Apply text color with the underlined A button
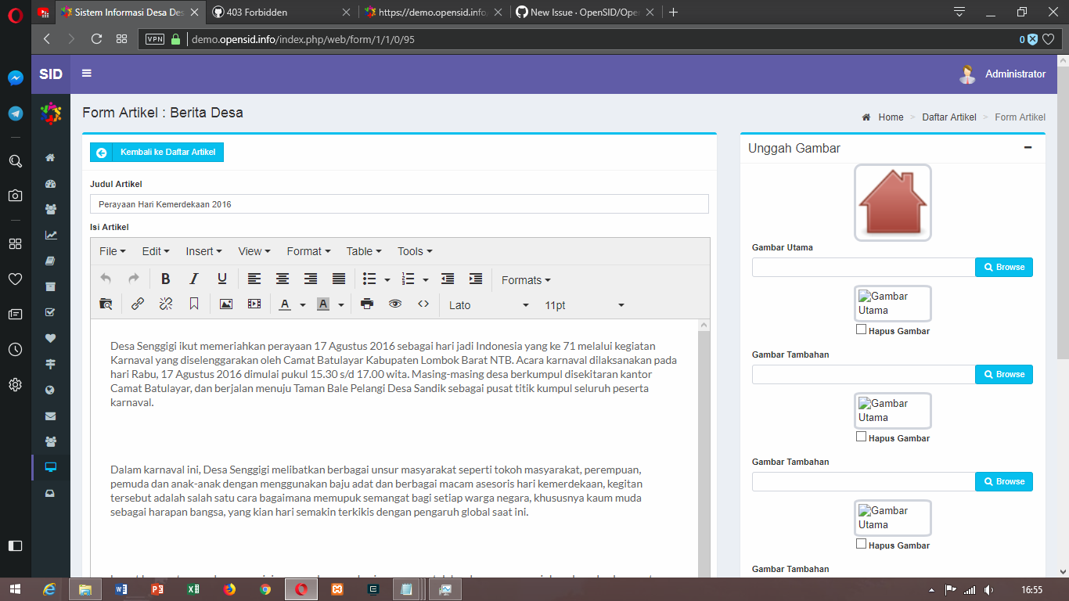The image size is (1069, 601). pyautogui.click(x=285, y=304)
